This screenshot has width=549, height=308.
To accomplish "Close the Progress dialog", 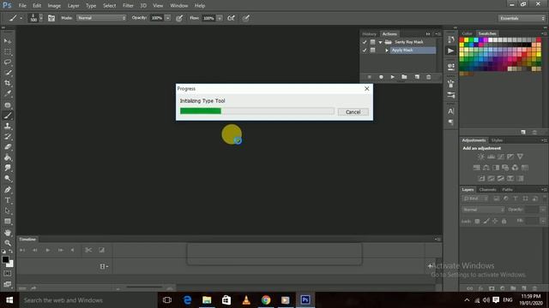I will [366, 89].
